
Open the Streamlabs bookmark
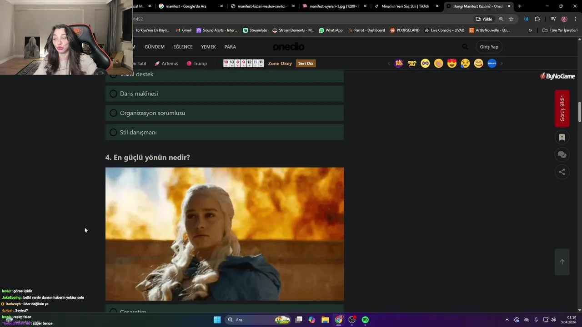pyautogui.click(x=255, y=30)
